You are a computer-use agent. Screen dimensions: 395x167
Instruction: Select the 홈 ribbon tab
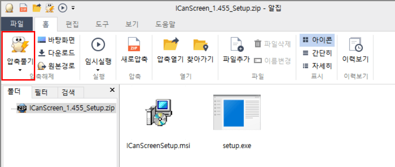pos(46,24)
